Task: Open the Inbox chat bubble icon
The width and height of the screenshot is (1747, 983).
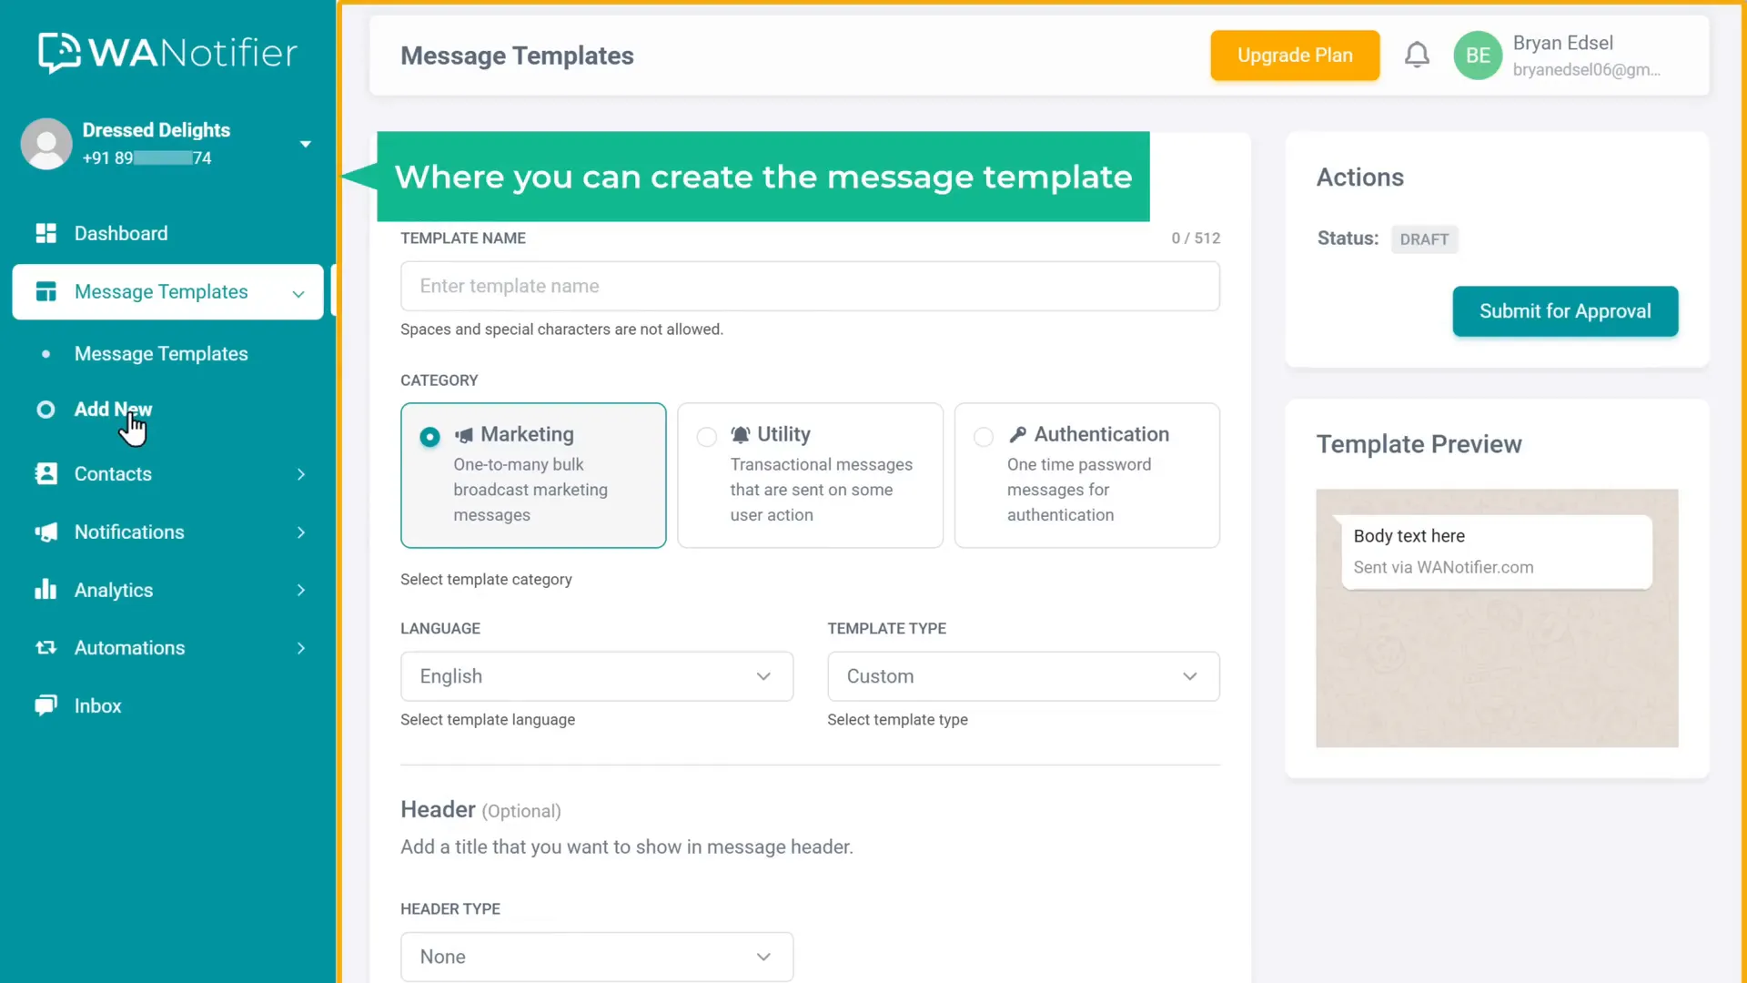Action: [x=45, y=705]
